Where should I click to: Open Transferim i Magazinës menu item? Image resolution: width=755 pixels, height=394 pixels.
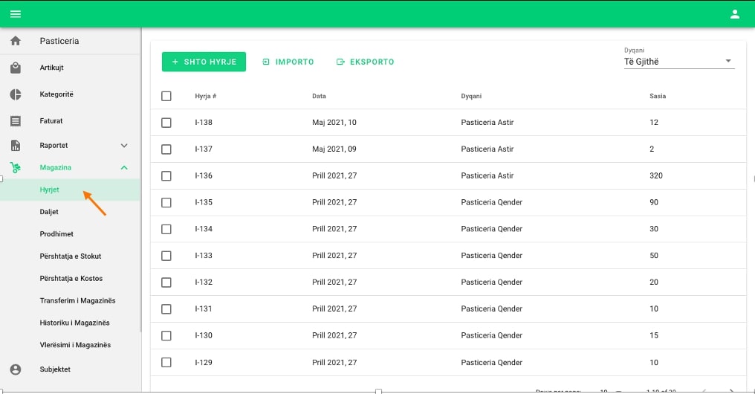[x=77, y=301]
